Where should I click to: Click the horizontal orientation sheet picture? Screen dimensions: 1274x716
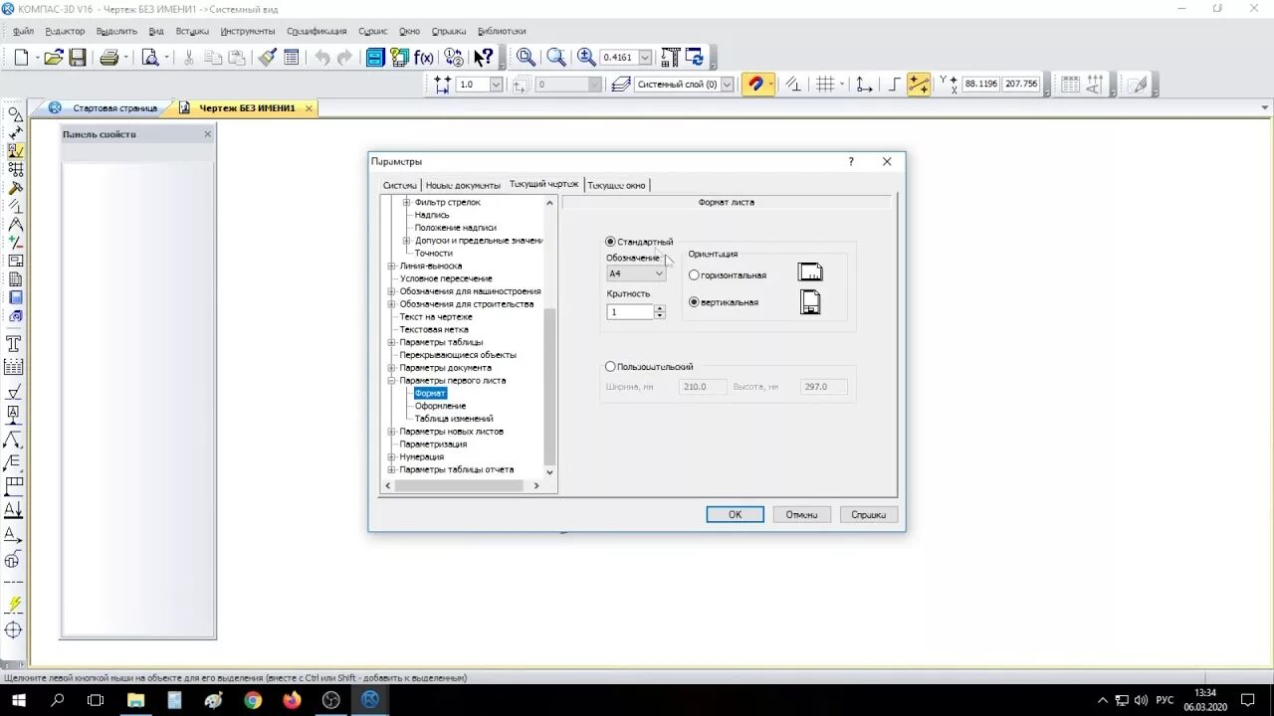[x=810, y=272]
